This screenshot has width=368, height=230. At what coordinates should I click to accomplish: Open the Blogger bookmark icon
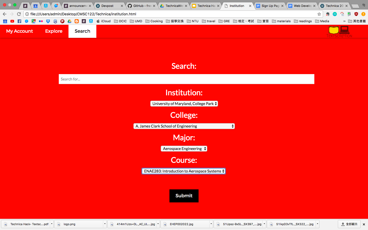click(x=77, y=21)
